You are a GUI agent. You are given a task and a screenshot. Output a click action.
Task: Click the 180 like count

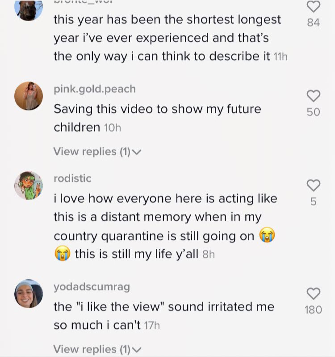pos(313,309)
